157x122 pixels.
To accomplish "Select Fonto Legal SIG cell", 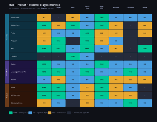I will 58,33.
